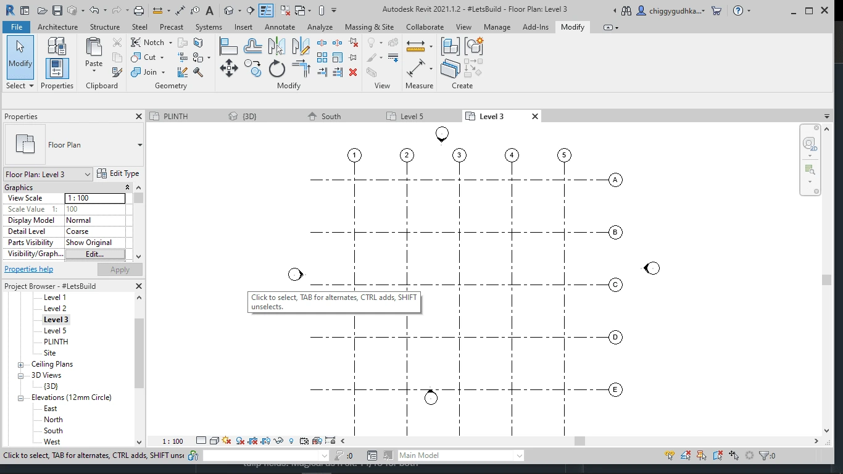
Task: Close the Level 3 view tab
Action: [x=535, y=116]
